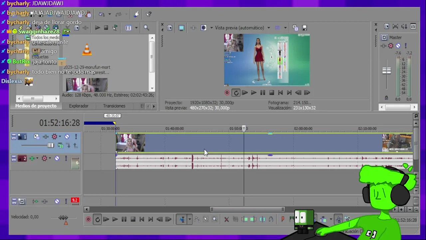Open Master bus FX gear icon
The height and width of the screenshot is (240, 426).
[x=391, y=46]
